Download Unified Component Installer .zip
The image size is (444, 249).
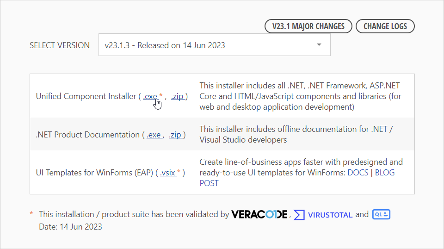(178, 96)
